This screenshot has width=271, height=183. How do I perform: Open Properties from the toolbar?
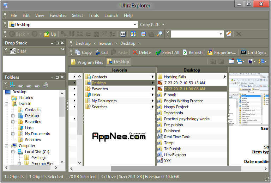tap(222, 52)
